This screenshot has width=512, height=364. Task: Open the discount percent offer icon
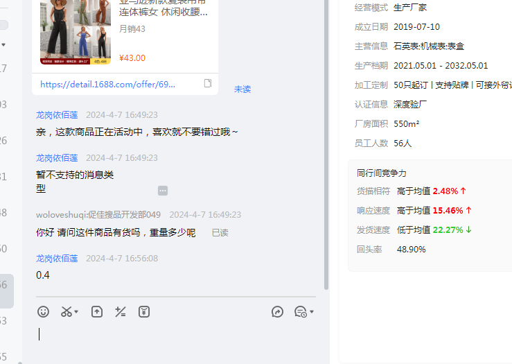120,312
